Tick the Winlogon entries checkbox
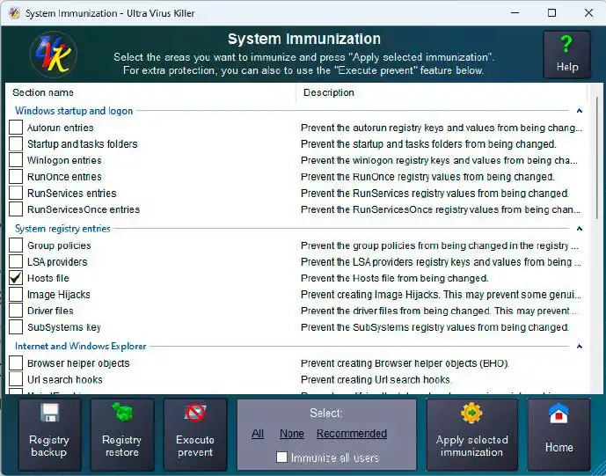The height and width of the screenshot is (476, 606). tap(16, 160)
